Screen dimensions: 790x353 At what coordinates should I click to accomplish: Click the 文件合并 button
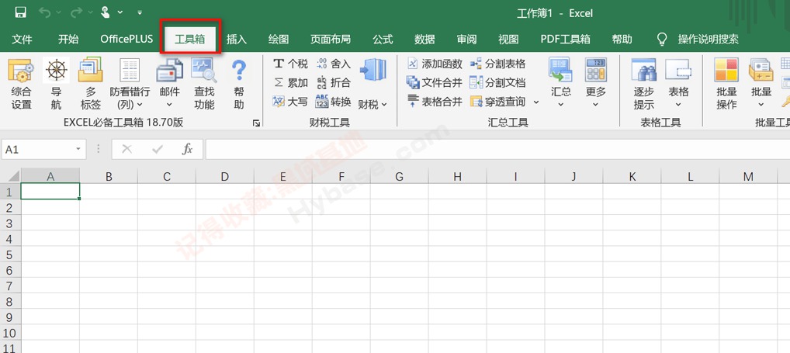435,82
